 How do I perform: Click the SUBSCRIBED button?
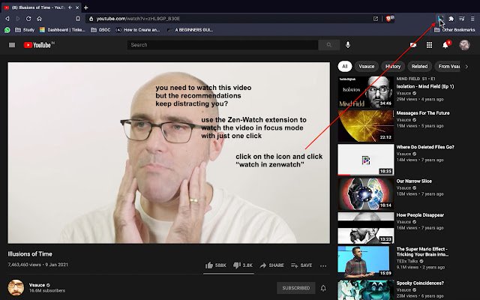296,288
